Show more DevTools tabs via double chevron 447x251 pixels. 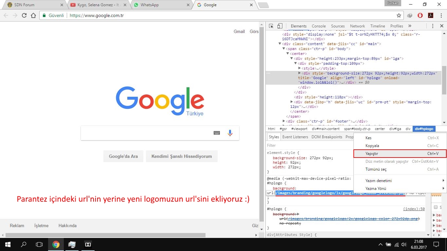[x=410, y=26]
